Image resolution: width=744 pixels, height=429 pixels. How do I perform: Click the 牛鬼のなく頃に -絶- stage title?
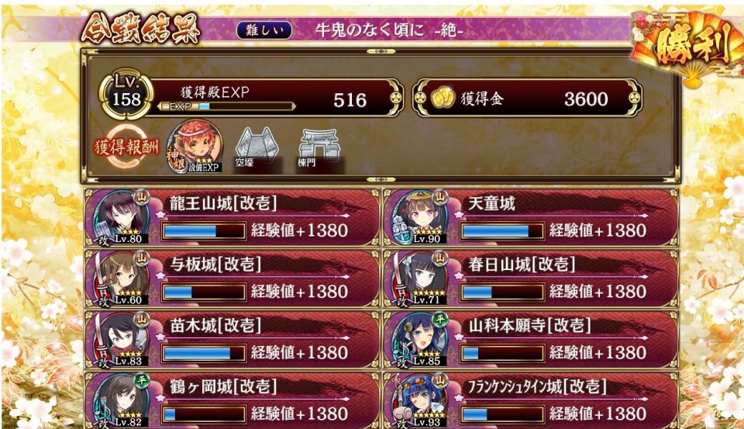390,30
